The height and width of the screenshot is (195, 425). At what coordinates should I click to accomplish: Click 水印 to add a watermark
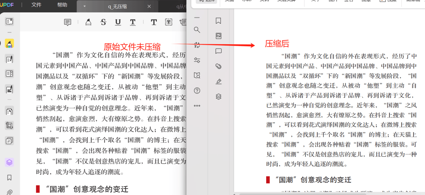pos(247,1)
